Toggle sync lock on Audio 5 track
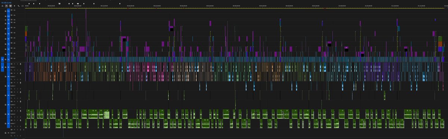The width and height of the screenshot is (448, 139). point(11,101)
